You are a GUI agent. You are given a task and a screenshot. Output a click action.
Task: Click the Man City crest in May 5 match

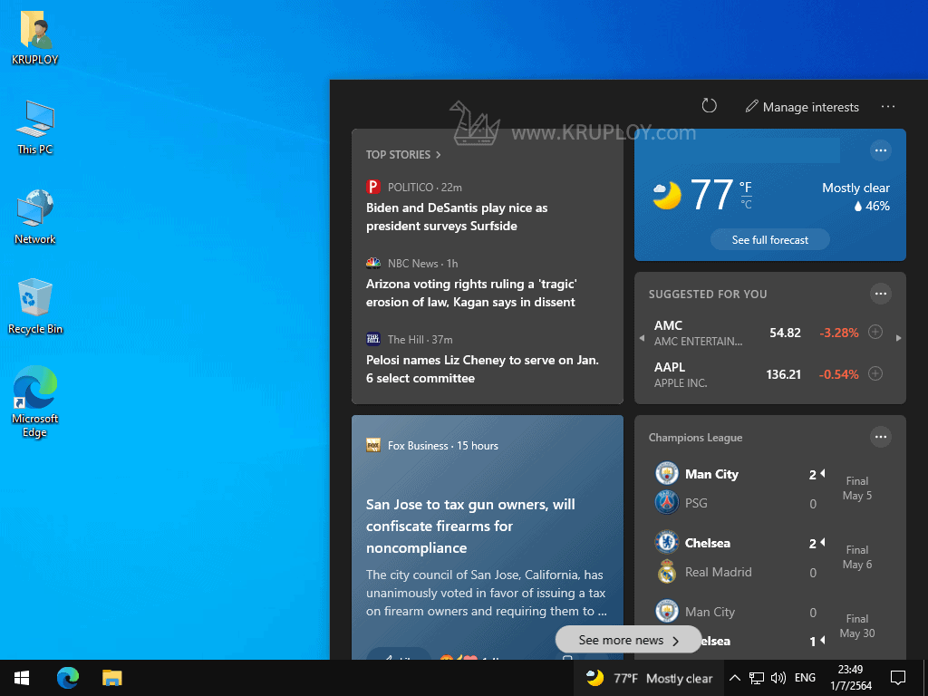tap(667, 473)
